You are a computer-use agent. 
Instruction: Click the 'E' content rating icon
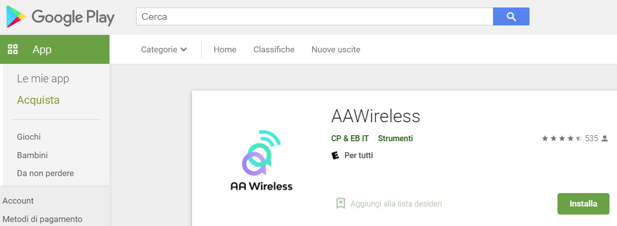pyautogui.click(x=335, y=155)
